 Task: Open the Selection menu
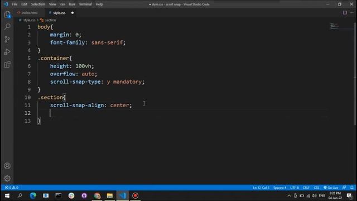38,4
